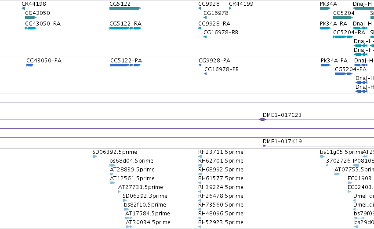Select the RH39224.5prime EST label
Image resolution: width=374 pixels, height=229 pixels.
pos(221,187)
